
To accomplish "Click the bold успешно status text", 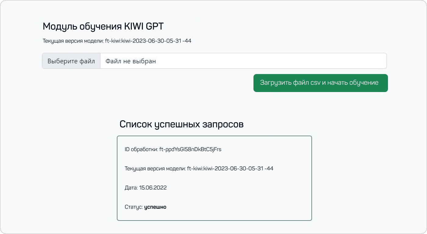I will 155,207.
